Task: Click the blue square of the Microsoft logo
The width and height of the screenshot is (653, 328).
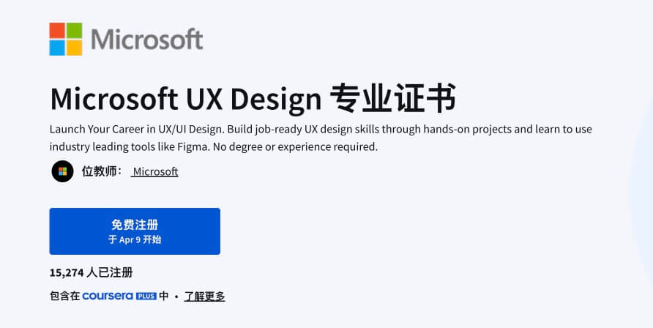Action: click(57, 48)
